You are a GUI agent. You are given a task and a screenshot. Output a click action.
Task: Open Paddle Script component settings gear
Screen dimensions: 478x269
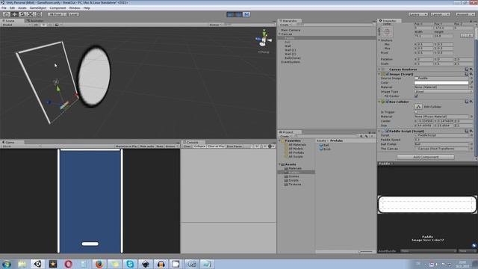click(471, 132)
